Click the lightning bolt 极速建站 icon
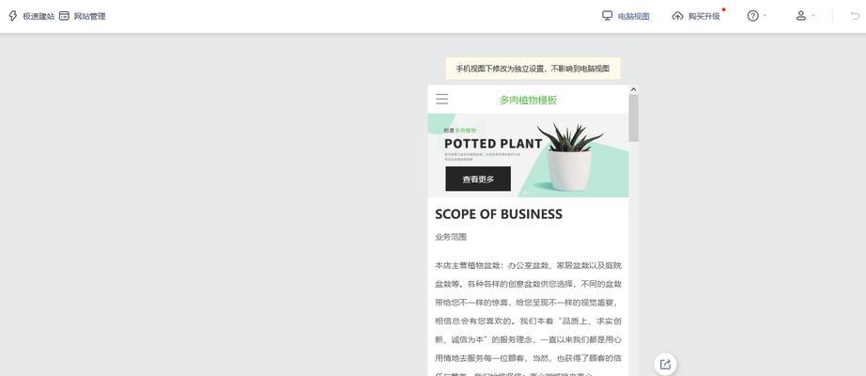The height and width of the screenshot is (376, 866). [13, 16]
